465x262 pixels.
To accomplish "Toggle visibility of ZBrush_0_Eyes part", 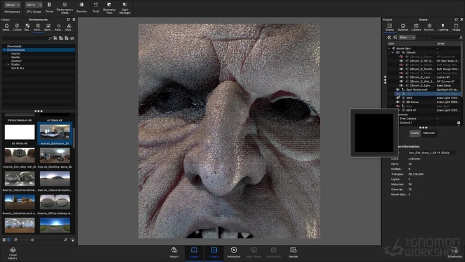I will tap(401, 85).
